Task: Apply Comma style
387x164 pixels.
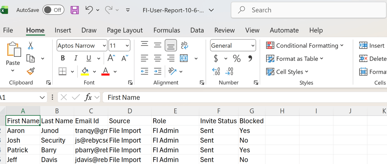Action: point(250,59)
